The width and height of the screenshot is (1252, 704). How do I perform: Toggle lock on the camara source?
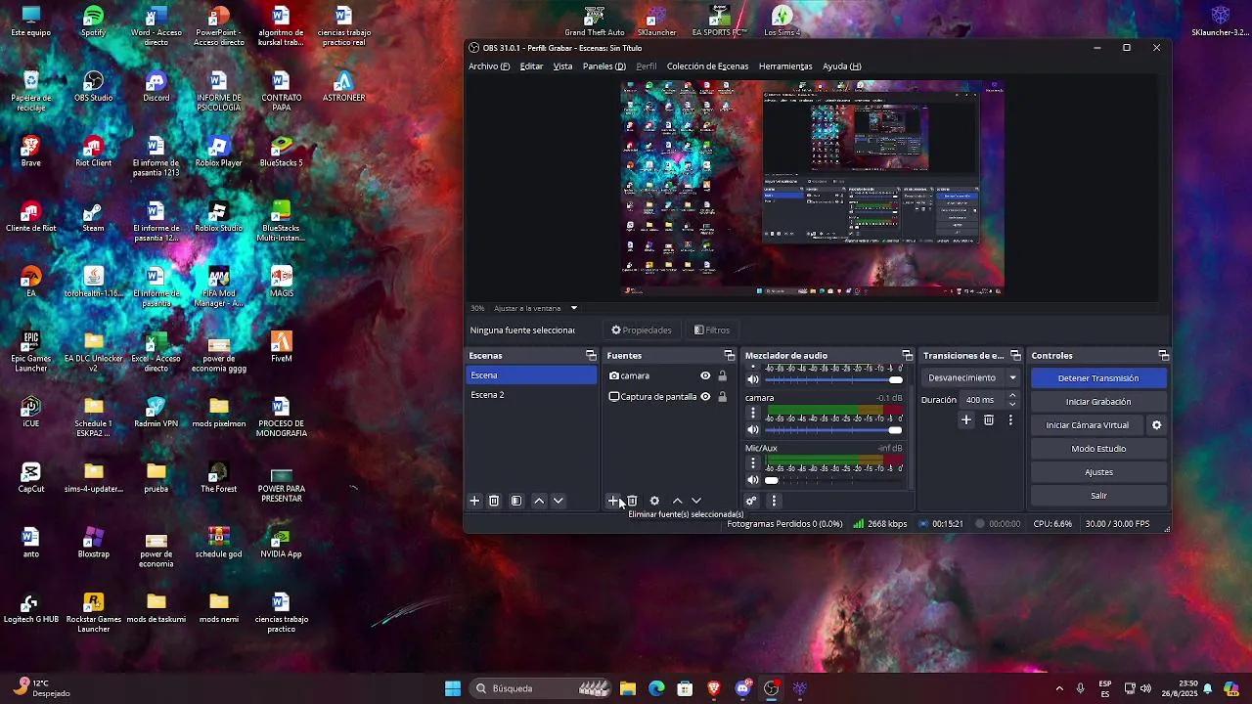click(x=723, y=375)
